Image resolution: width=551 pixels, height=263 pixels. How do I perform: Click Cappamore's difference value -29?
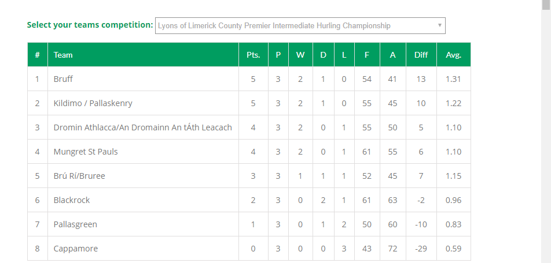coord(421,249)
